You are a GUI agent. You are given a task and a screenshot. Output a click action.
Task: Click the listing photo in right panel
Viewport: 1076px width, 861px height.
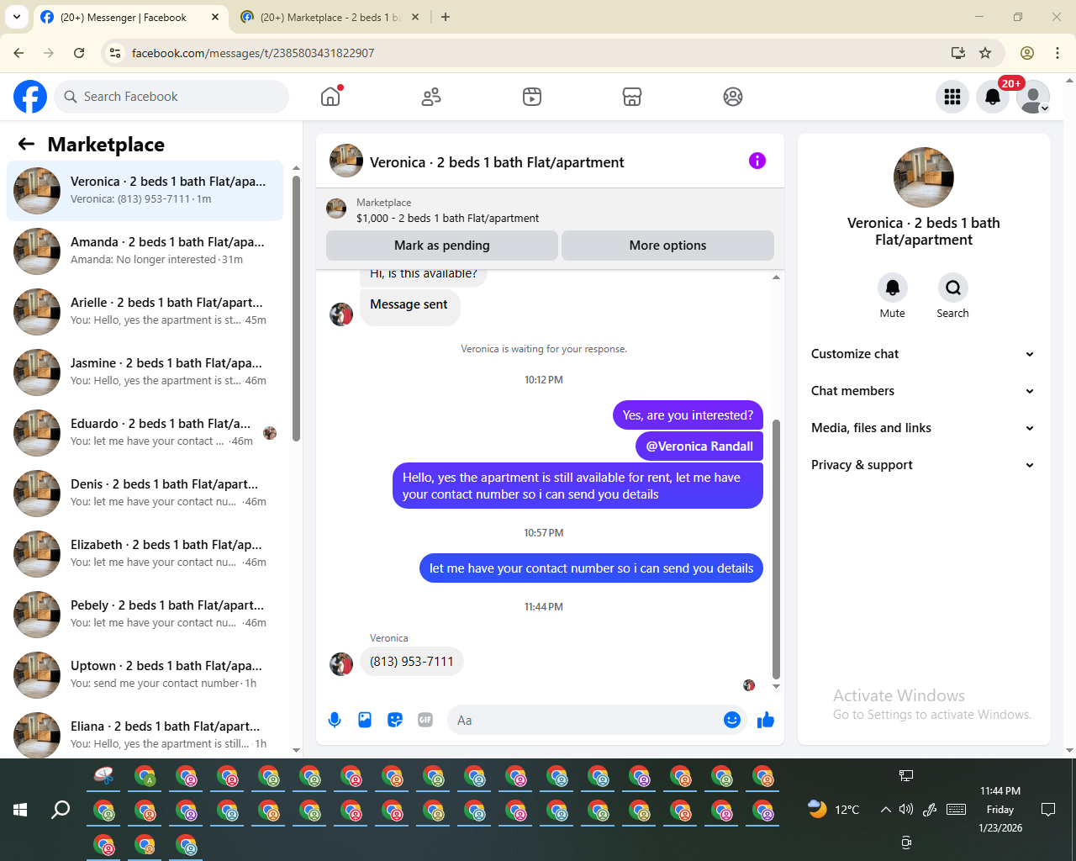[924, 177]
